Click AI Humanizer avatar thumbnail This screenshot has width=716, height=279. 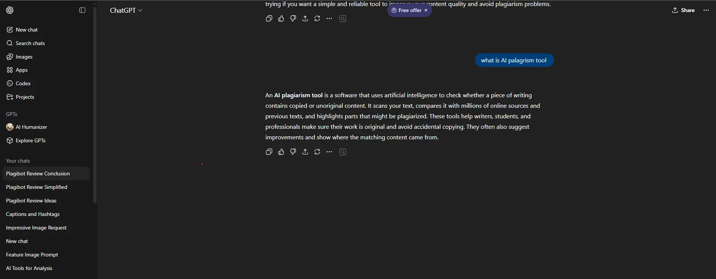[10, 127]
